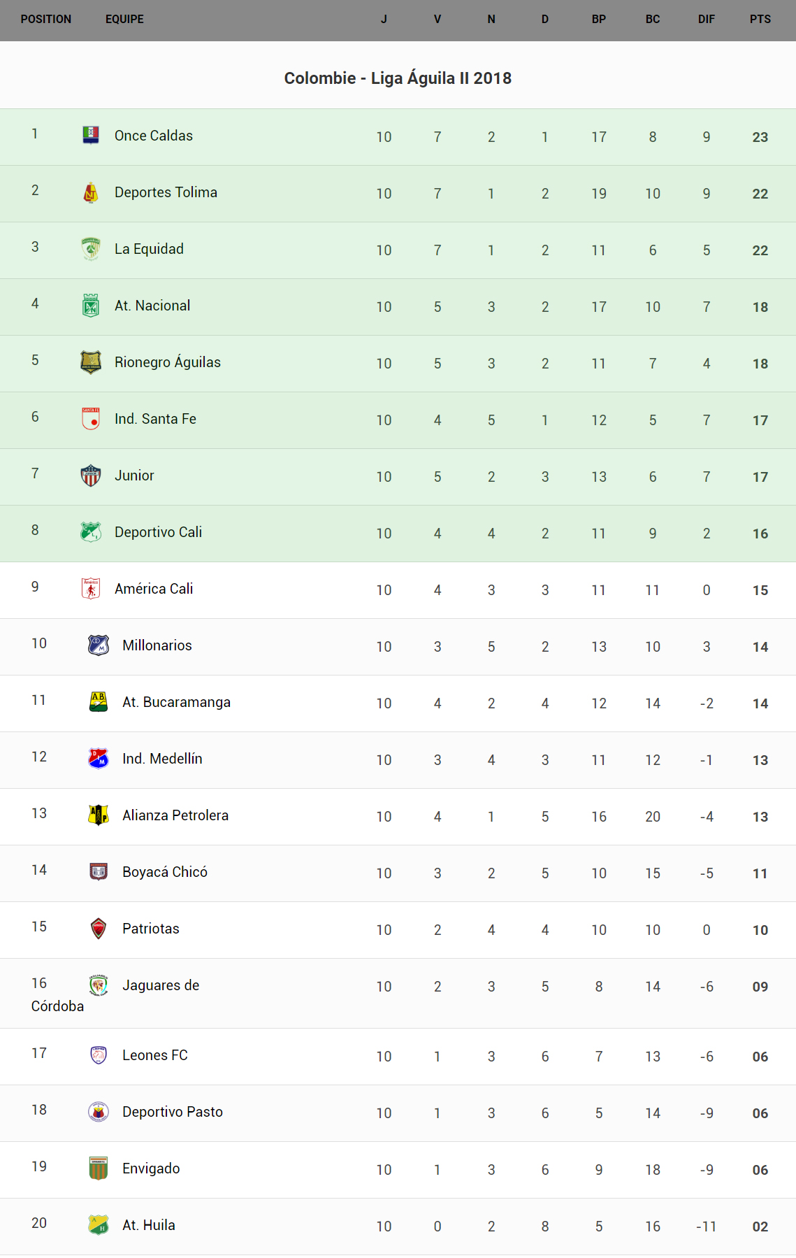Click the DIF column header
Image resolution: width=796 pixels, height=1258 pixels.
706,20
